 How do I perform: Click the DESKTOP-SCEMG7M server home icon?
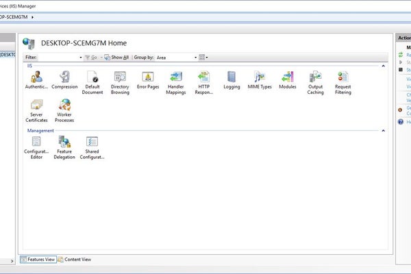pyautogui.click(x=29, y=44)
